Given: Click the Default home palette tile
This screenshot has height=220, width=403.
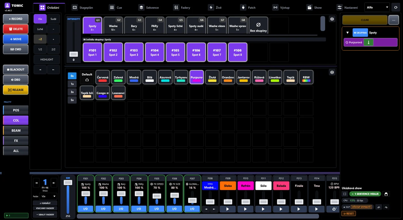Looking at the screenshot, I should 87,77.
